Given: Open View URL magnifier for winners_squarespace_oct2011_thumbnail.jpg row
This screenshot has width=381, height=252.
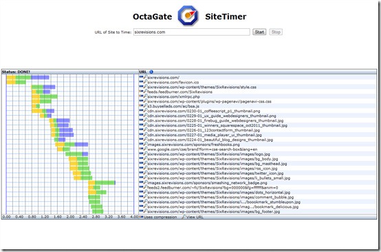Looking at the screenshot, I should (145, 125).
